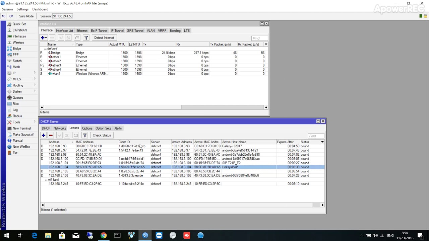Open Mesh sidebar item
This screenshot has width=429, height=241.
pyautogui.click(x=16, y=67)
